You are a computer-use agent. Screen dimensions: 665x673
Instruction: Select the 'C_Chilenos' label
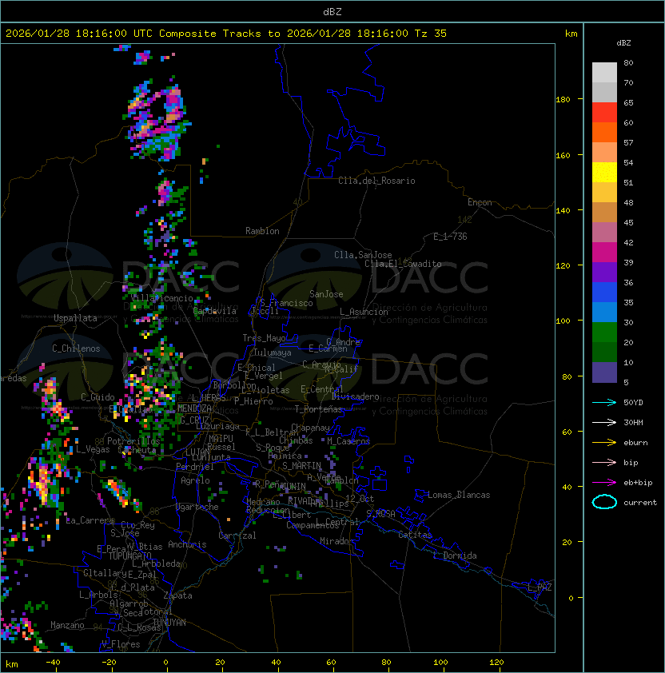pos(76,348)
